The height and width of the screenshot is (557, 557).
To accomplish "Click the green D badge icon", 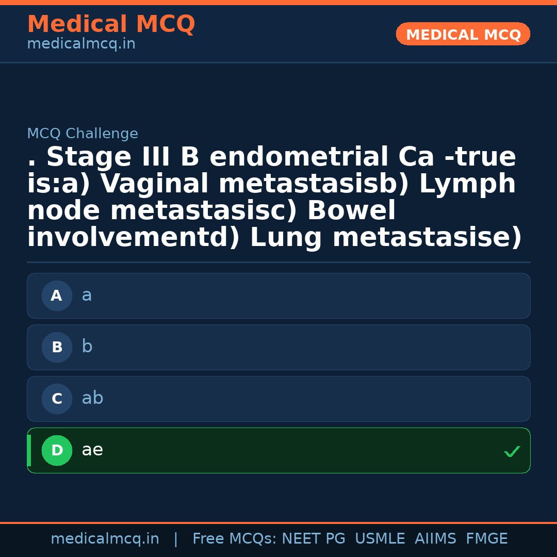I will click(x=57, y=450).
